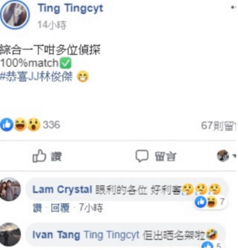Open Ting Tingcyt's profile picture
The width and height of the screenshot is (238, 250).
click(x=15, y=15)
